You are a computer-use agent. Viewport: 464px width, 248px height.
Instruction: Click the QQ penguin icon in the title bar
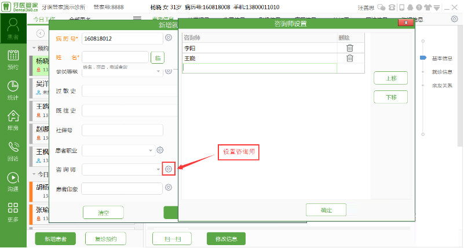(x=410, y=8)
